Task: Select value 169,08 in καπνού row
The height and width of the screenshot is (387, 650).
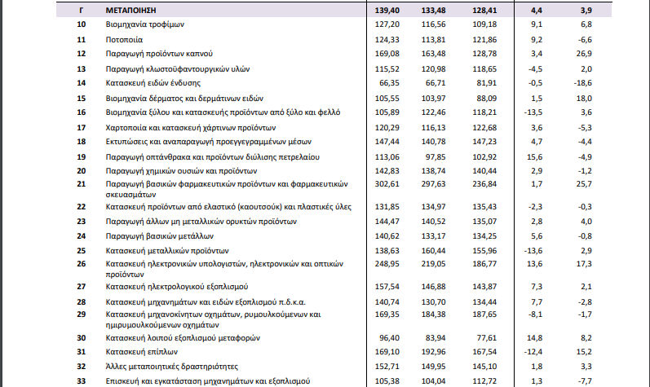Action: click(387, 54)
